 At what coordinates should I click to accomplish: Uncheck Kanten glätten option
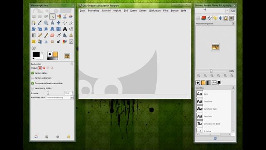[x=32, y=73]
